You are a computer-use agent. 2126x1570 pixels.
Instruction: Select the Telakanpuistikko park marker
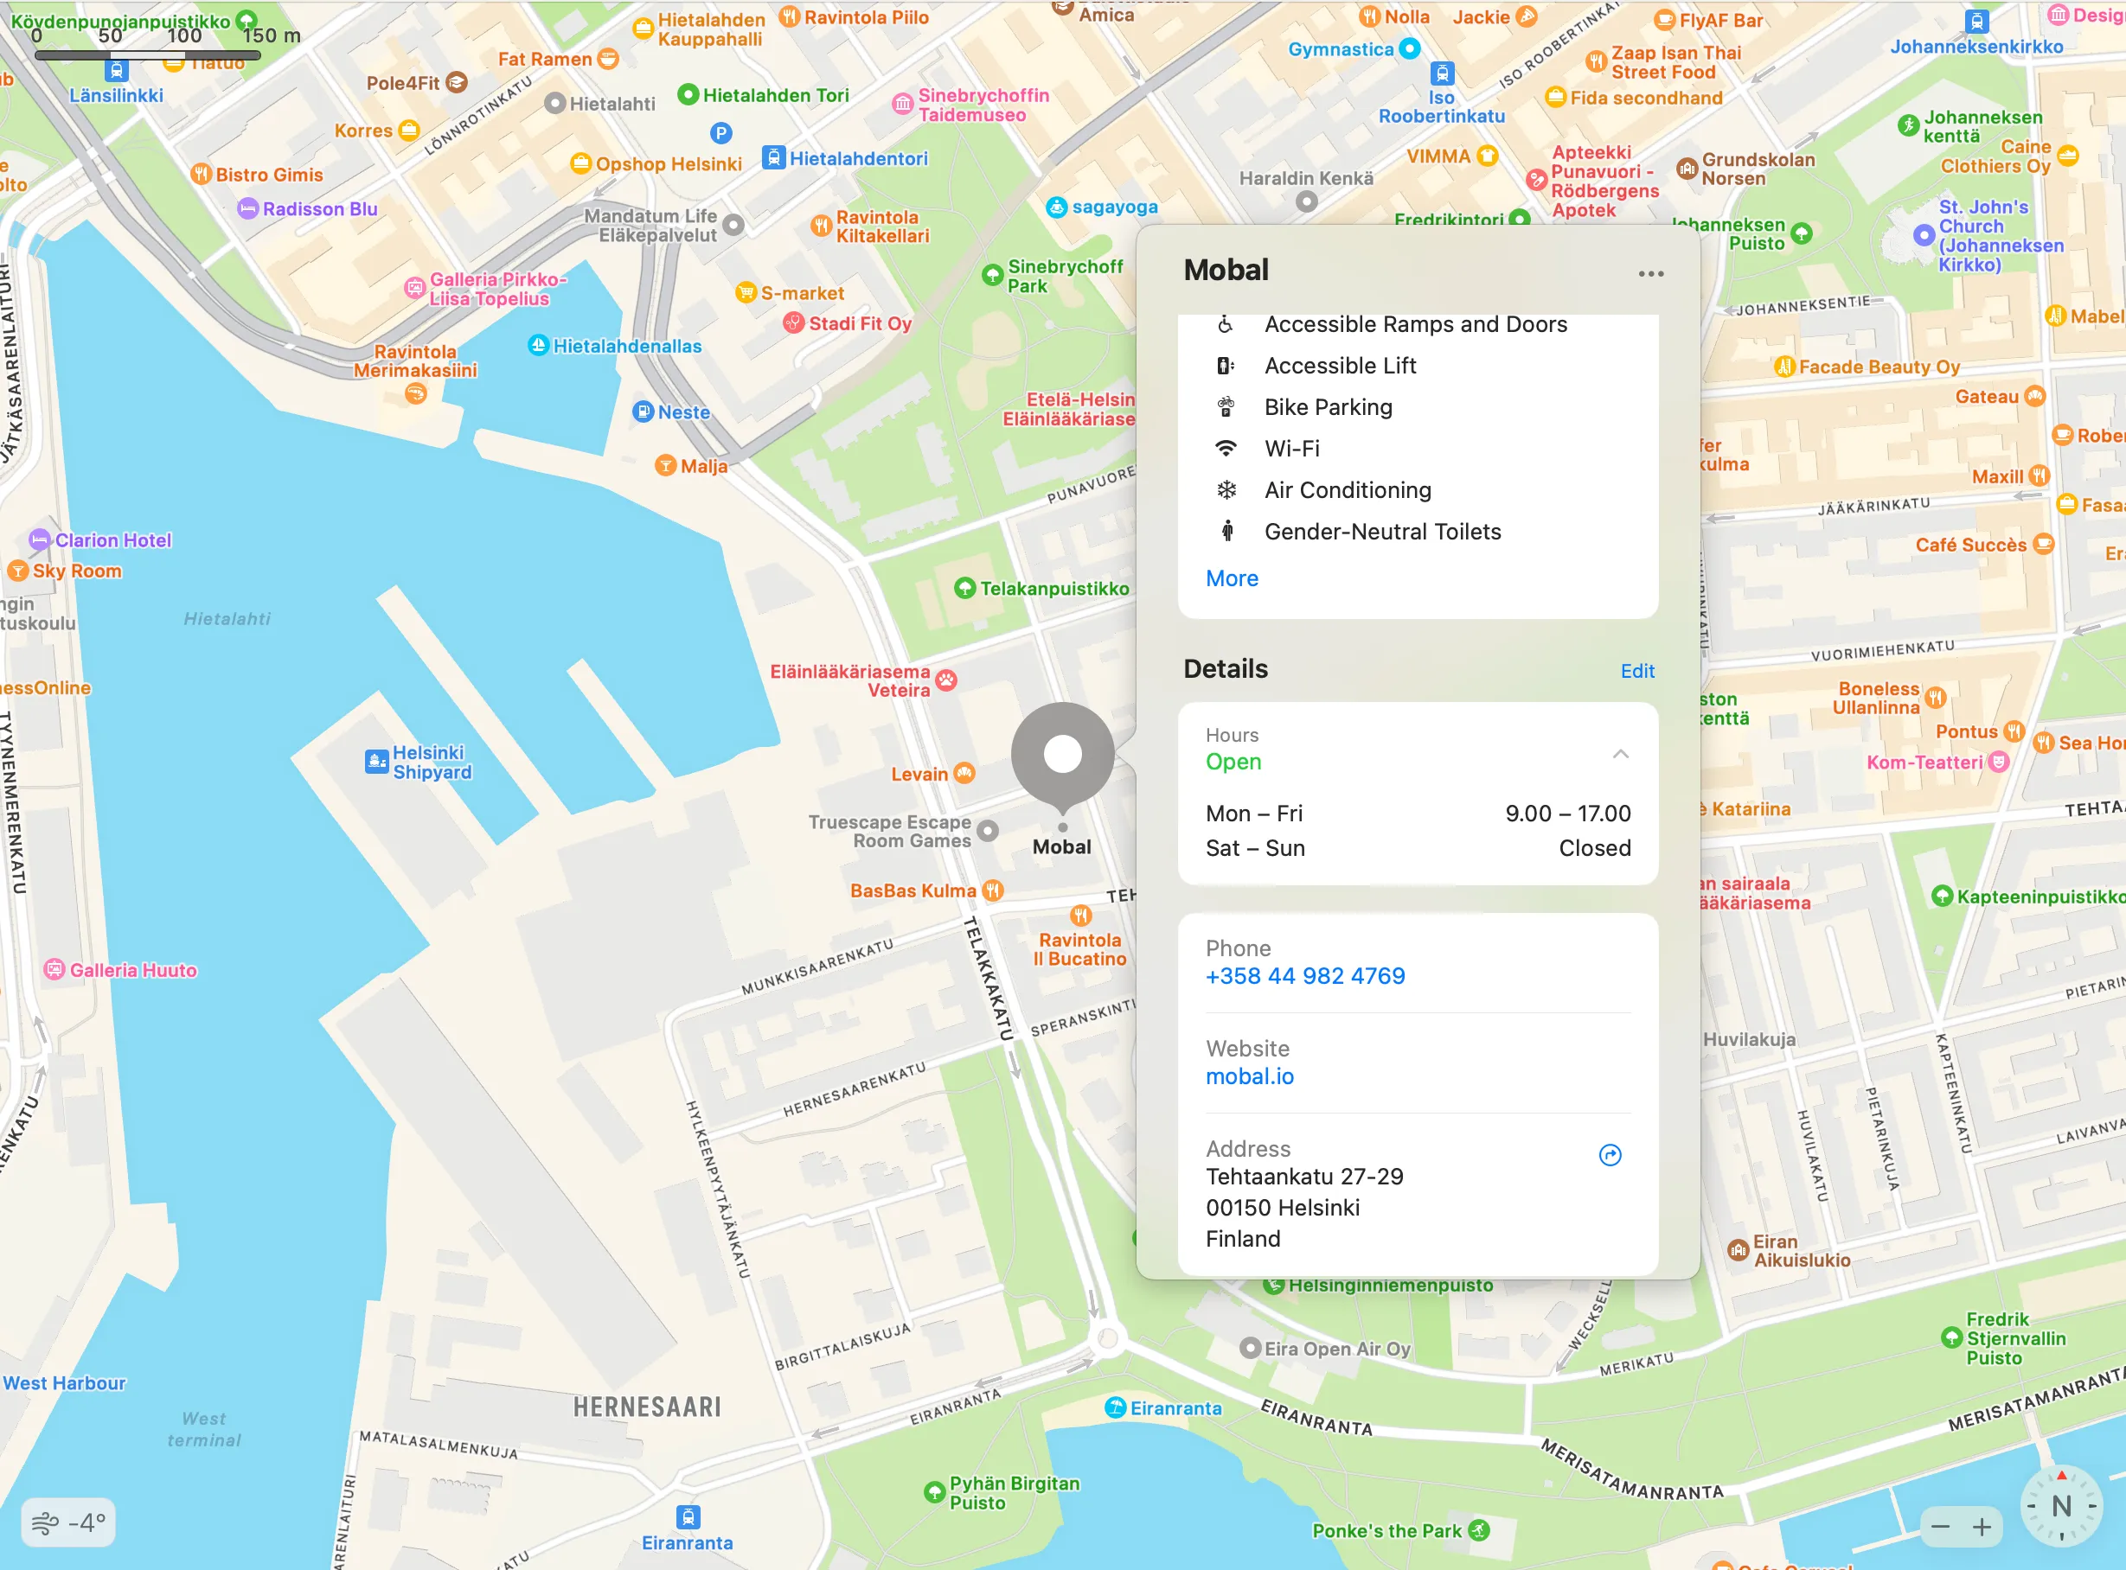tap(965, 588)
